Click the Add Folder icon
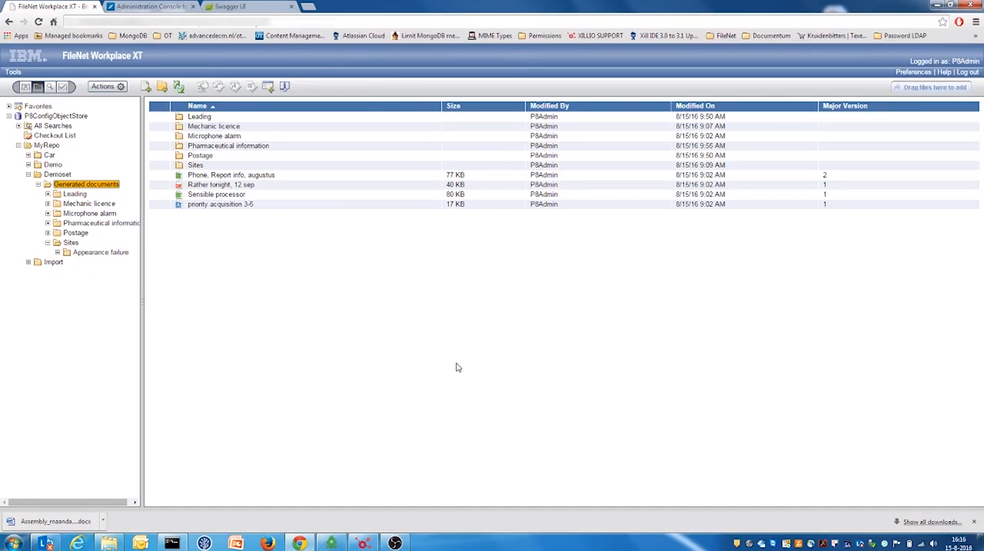 point(161,86)
